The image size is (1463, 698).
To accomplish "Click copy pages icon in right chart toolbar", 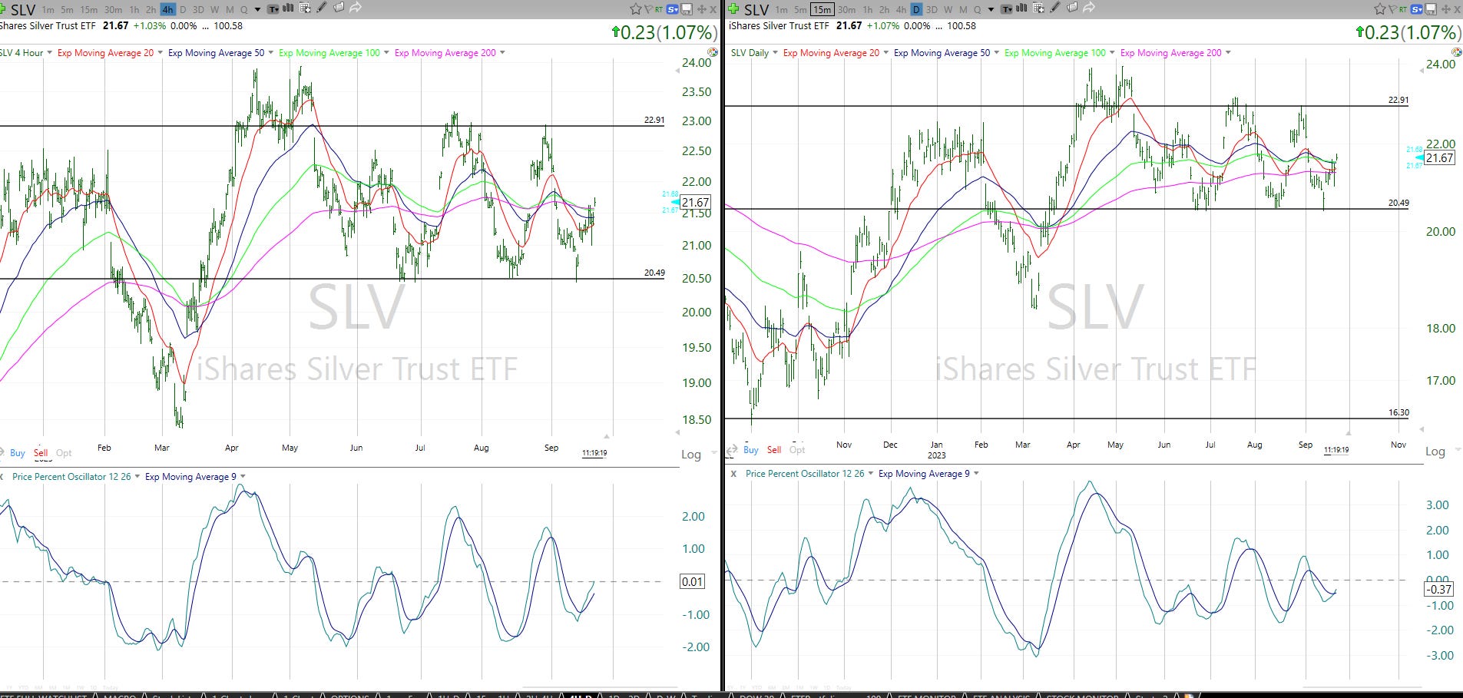I will (1072, 8).
